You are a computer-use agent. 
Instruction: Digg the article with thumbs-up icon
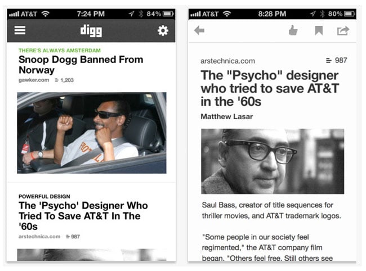pyautogui.click(x=293, y=30)
